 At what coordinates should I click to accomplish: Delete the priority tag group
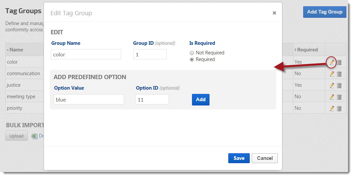(x=339, y=108)
